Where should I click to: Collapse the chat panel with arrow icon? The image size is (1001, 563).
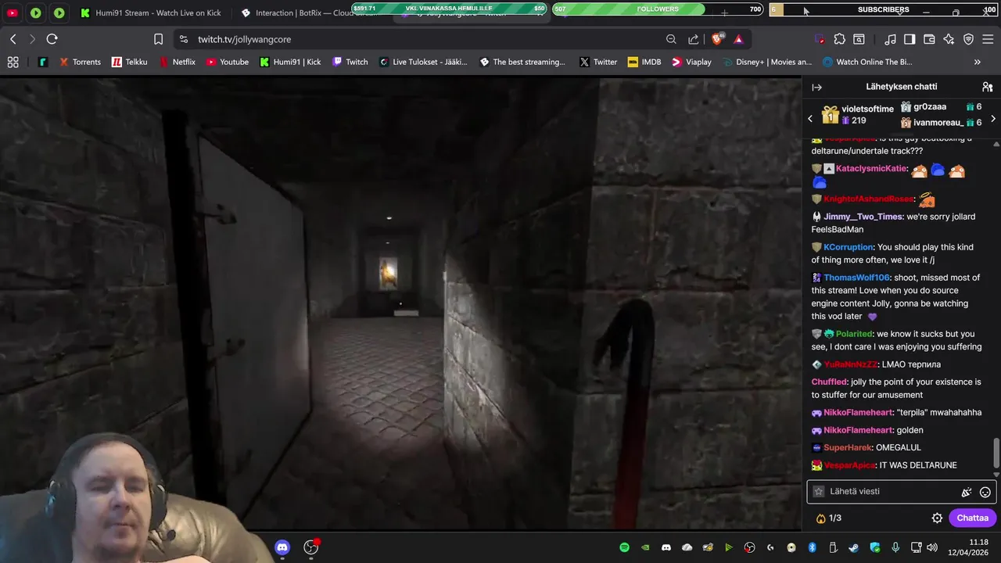point(816,88)
